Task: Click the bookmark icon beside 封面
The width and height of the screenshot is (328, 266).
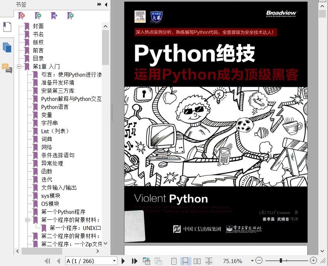Action: [27, 26]
